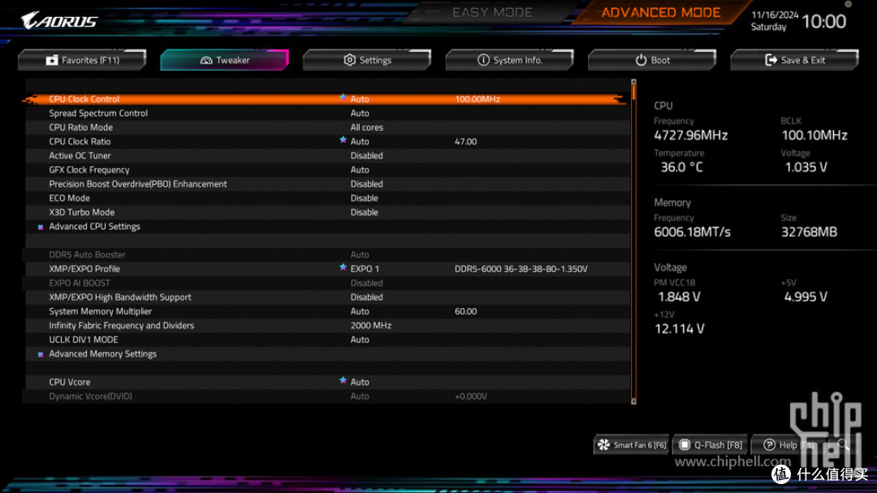Select the CPU Clock Ratio label
Screen dimensions: 877x493
click(x=80, y=141)
